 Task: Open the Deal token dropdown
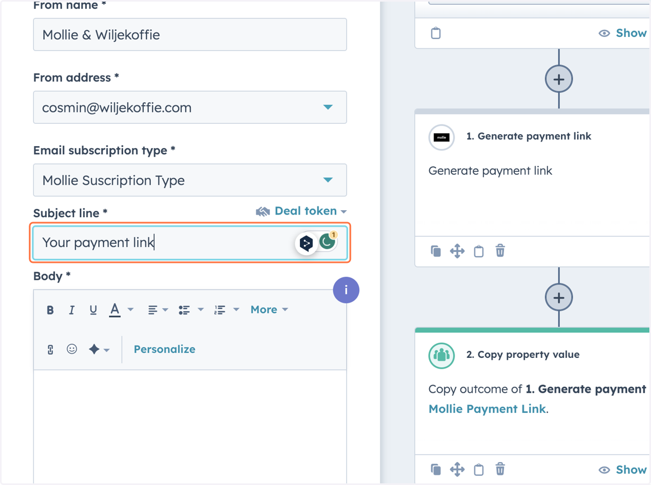[x=301, y=211]
